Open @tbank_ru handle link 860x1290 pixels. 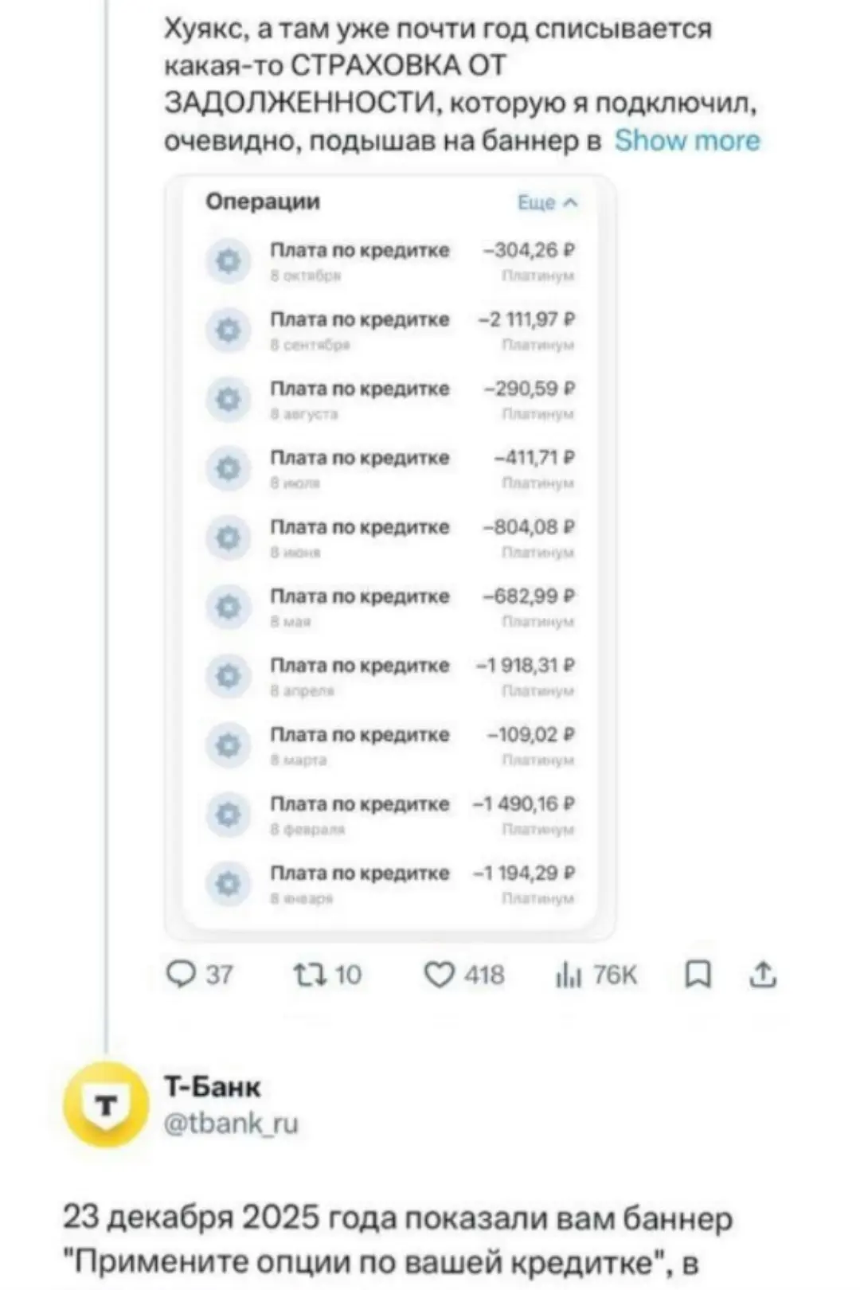[x=231, y=1123]
